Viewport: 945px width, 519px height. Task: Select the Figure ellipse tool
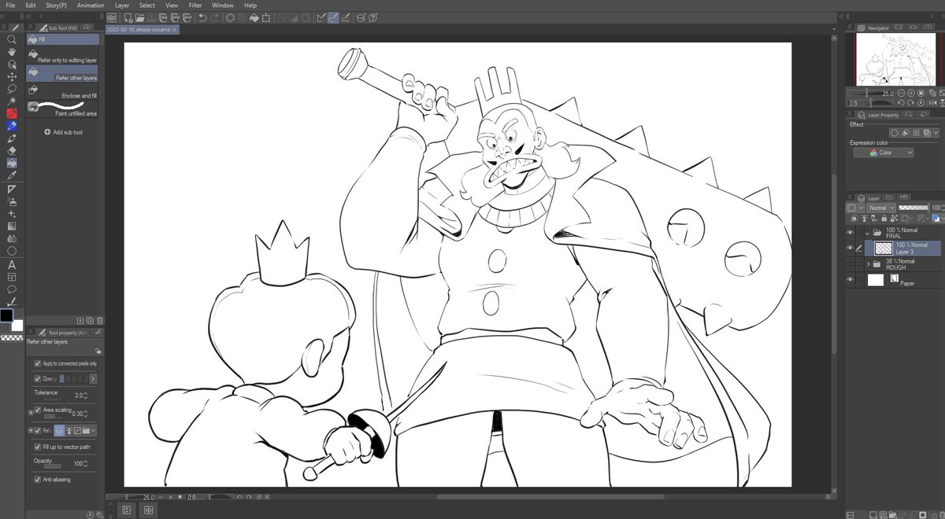pyautogui.click(x=12, y=252)
